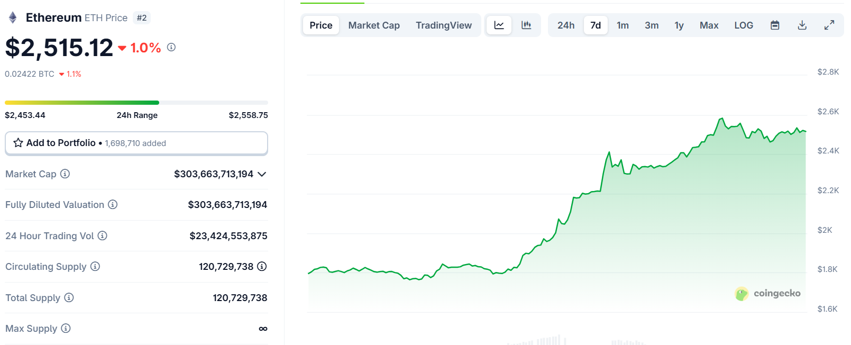This screenshot has height=345, width=851.
Task: Set chart range to 3m
Action: click(x=652, y=25)
